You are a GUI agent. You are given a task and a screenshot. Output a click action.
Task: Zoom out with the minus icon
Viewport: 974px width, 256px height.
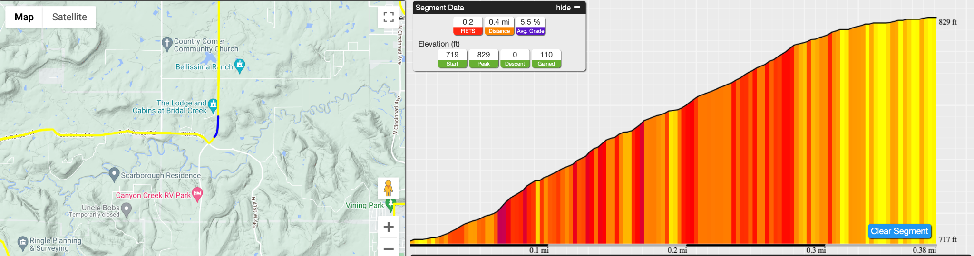point(389,248)
